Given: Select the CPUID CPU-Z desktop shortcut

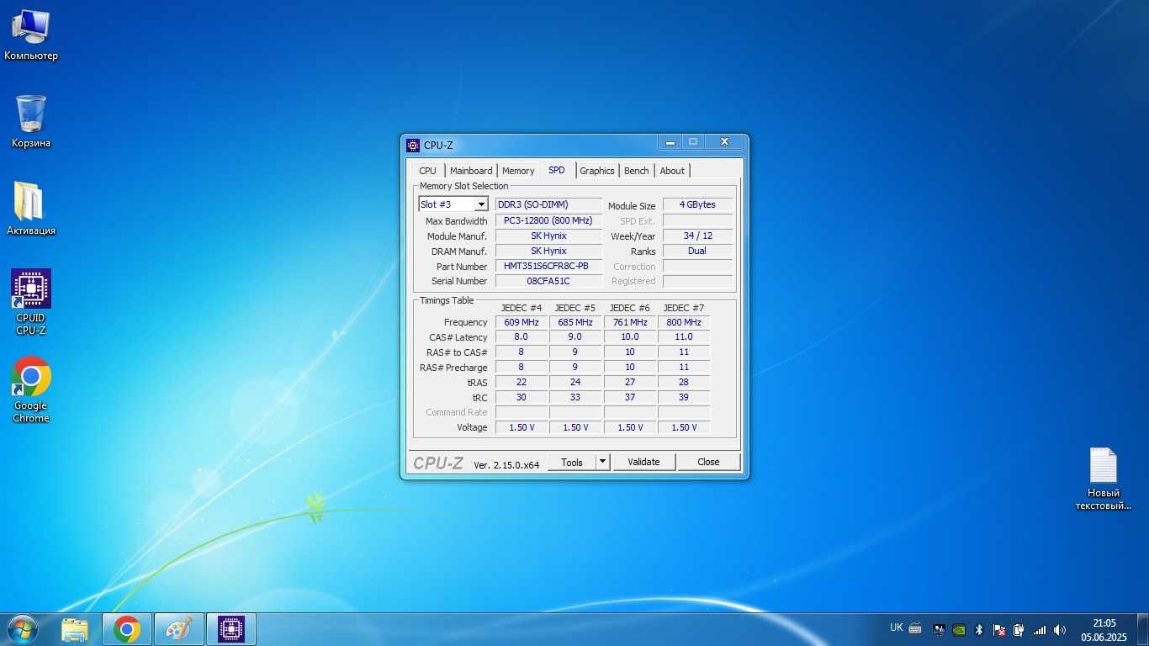Looking at the screenshot, I should coord(31,302).
